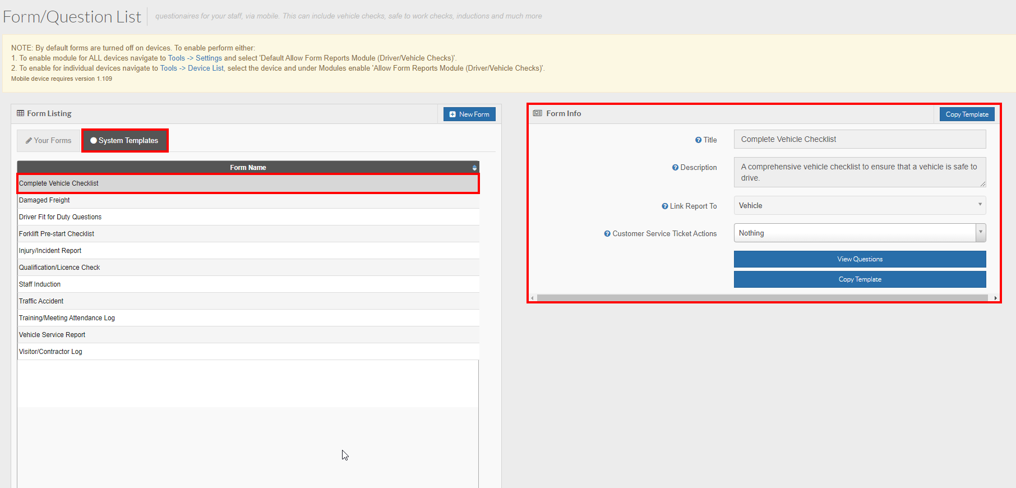
Task: Click the Title input field
Action: tap(860, 139)
